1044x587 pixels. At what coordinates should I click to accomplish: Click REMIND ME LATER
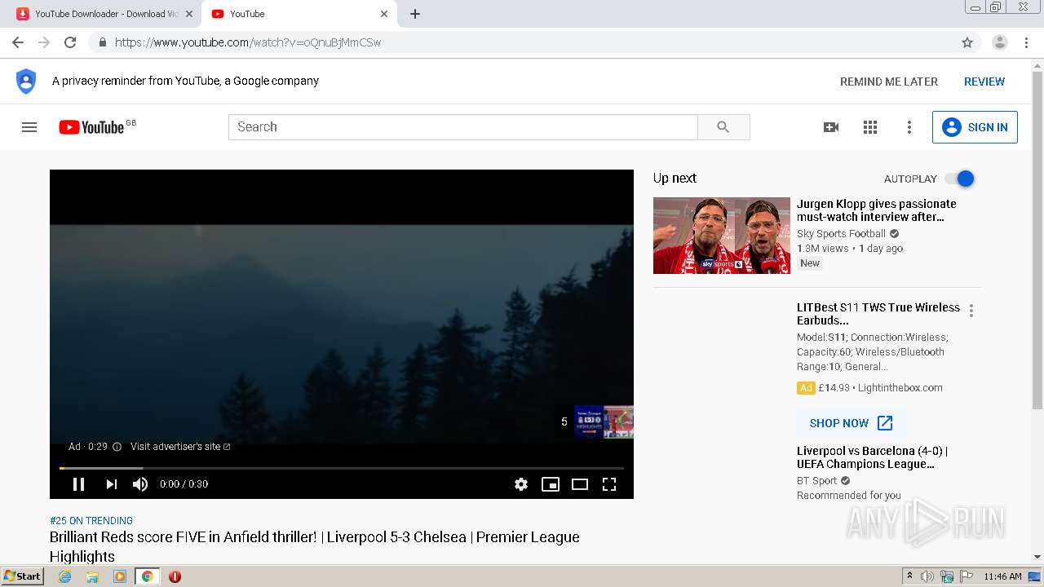click(x=889, y=82)
